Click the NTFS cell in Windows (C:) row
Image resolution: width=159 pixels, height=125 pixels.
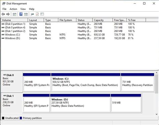62,35
